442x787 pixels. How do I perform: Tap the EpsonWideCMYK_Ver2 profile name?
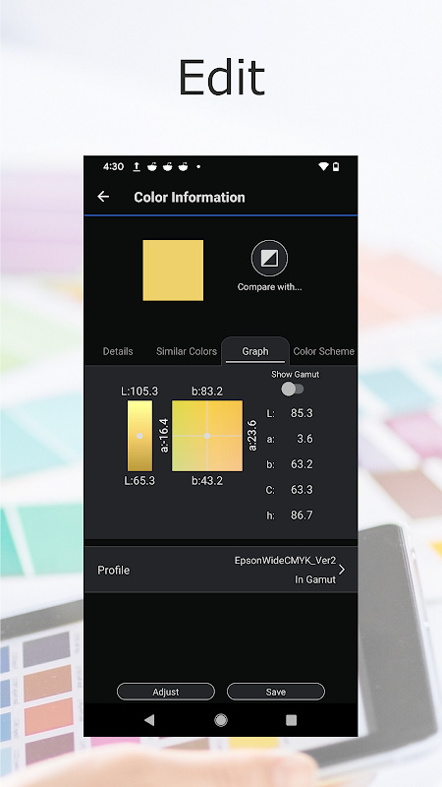pyautogui.click(x=285, y=561)
